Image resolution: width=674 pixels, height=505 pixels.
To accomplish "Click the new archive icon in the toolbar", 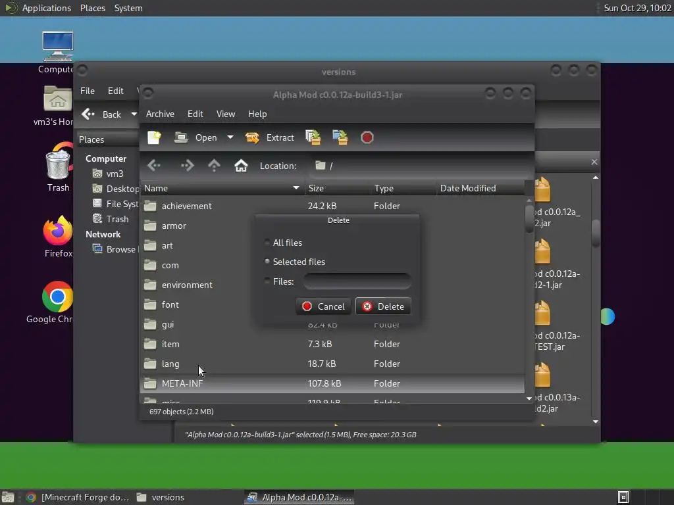I will coord(154,137).
